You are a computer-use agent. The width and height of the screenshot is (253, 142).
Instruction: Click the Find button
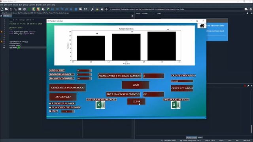click(136, 85)
